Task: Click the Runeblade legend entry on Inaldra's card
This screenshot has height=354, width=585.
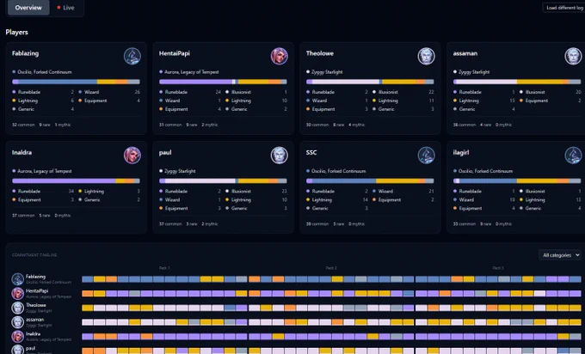Action: tap(43, 191)
